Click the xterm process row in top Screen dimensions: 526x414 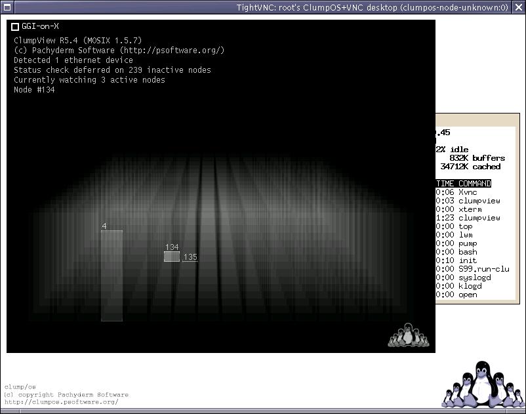click(x=459, y=209)
